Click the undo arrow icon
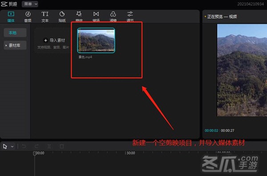This screenshot has width=267, height=176. (x=24, y=146)
